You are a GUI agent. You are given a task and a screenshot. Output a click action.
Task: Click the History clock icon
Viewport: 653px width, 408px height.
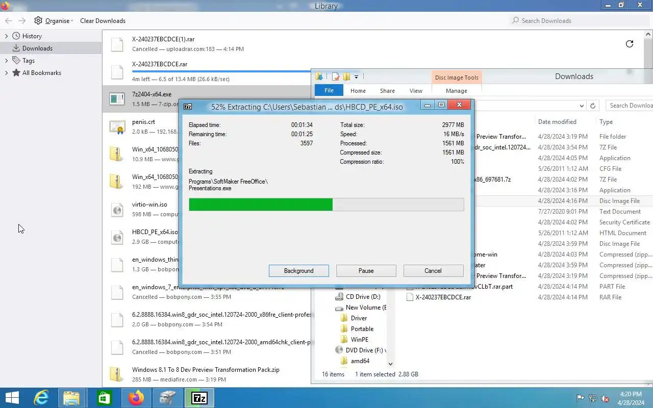(x=16, y=36)
